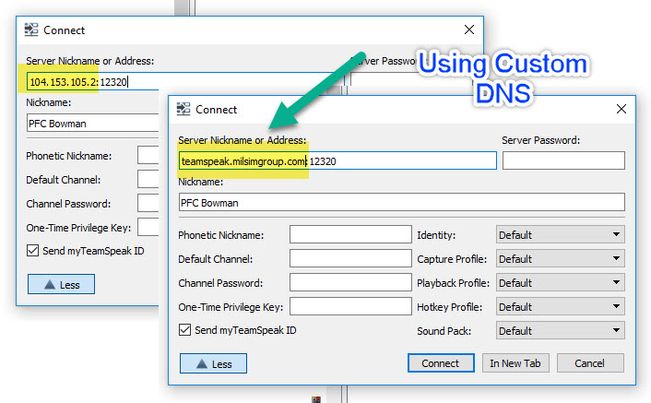This screenshot has width=651, height=403.
Task: Collapse options with Less button in front dialog
Action: (x=213, y=363)
